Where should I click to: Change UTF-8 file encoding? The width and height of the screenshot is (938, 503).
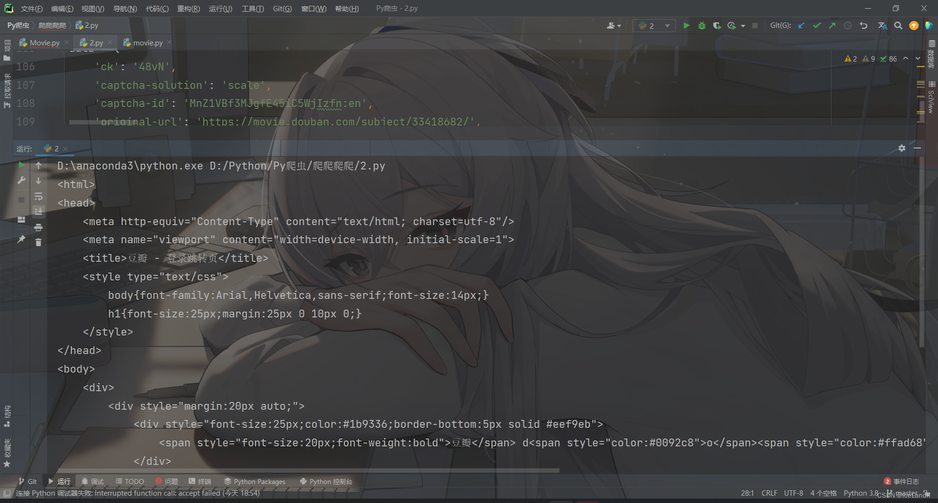click(793, 493)
